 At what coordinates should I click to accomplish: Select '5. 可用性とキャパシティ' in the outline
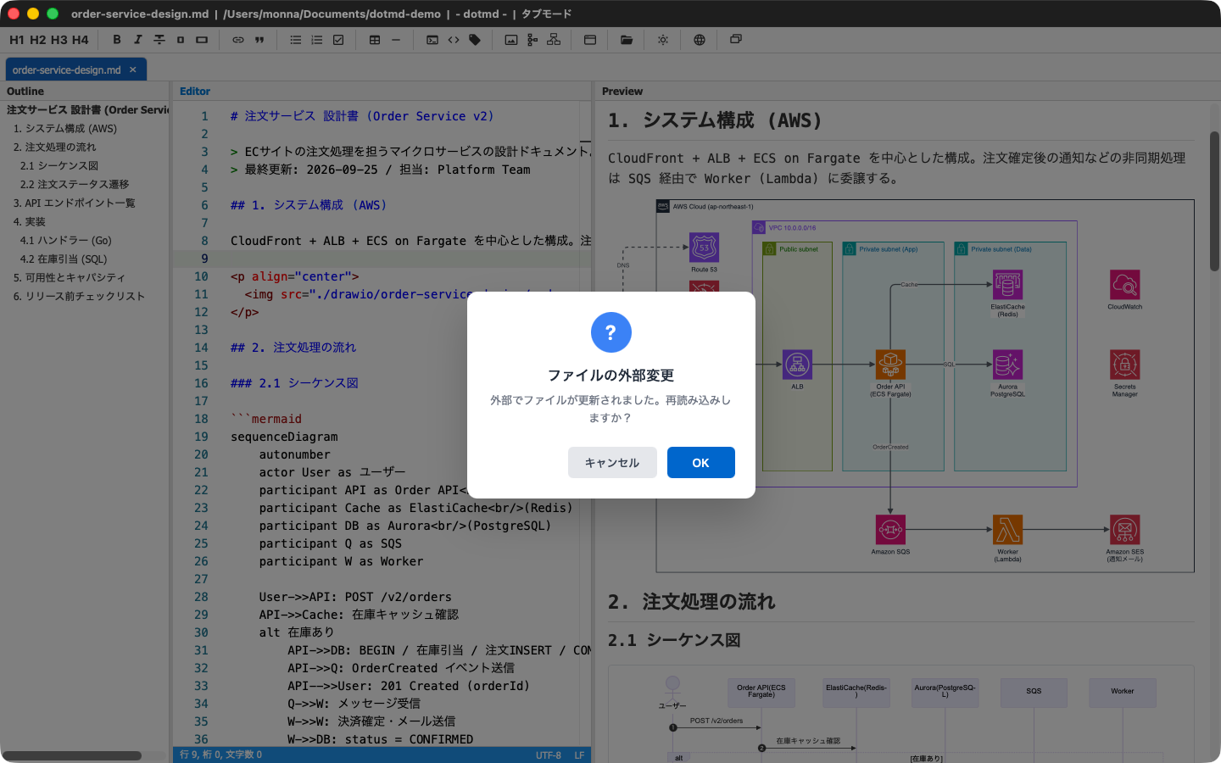tap(70, 278)
